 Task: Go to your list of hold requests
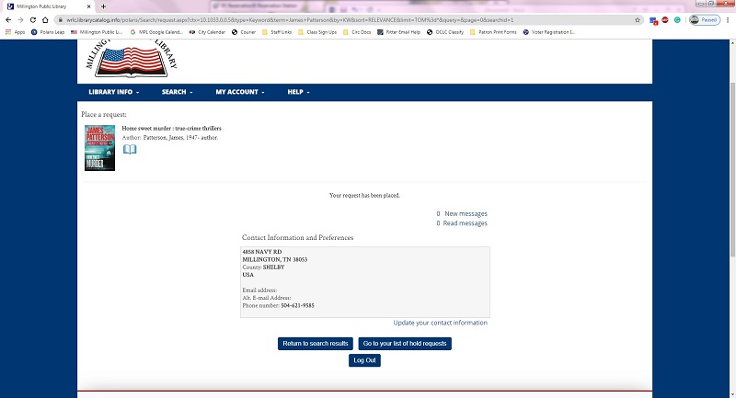click(405, 344)
